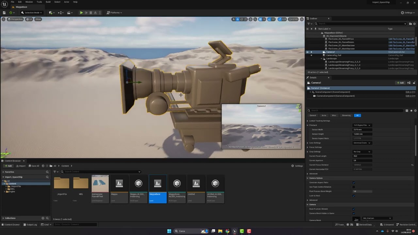
Task: Click Save All in the Content Browser
Action: pyautogui.click(x=34, y=166)
